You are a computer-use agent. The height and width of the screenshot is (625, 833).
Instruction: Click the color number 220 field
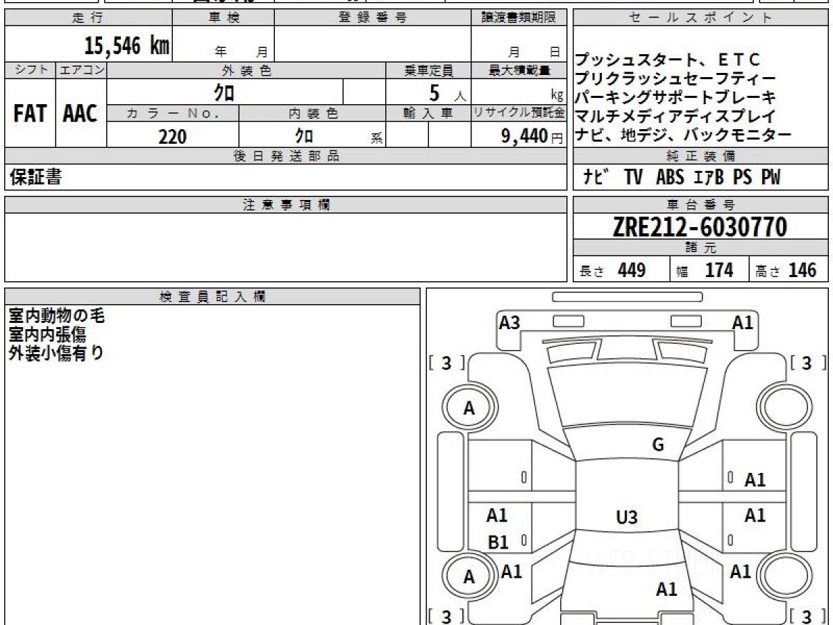173,137
